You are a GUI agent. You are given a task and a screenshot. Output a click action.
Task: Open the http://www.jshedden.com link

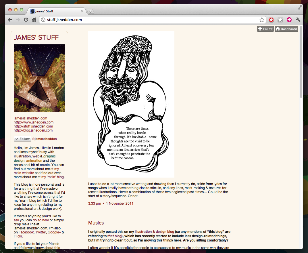tap(34, 122)
